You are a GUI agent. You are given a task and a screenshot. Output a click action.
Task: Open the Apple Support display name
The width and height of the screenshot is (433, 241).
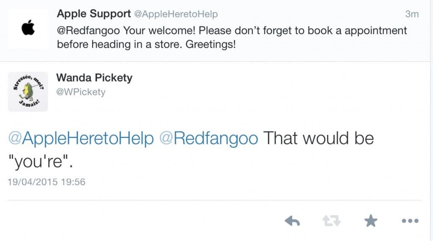click(x=94, y=14)
